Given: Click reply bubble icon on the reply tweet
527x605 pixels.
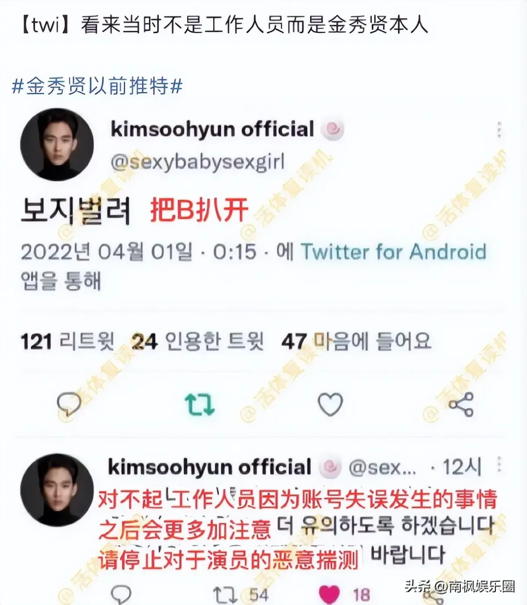Looking at the screenshot, I should (x=121, y=594).
